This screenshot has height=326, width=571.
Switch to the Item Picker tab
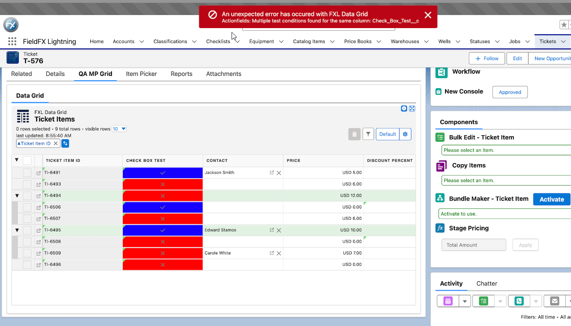(141, 74)
